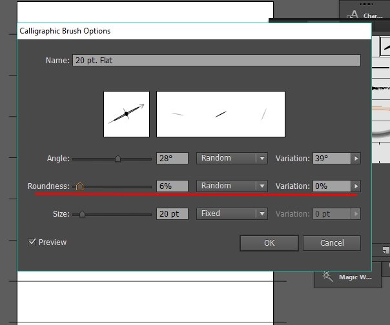The width and height of the screenshot is (390, 325).
Task: Click the Size value field showing 20 pt
Action: tap(172, 213)
